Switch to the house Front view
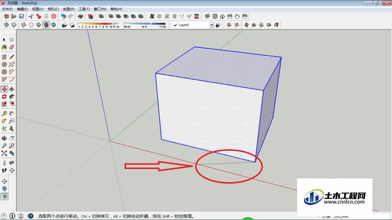Viewport: 392px width, 220px height. tap(222, 16)
